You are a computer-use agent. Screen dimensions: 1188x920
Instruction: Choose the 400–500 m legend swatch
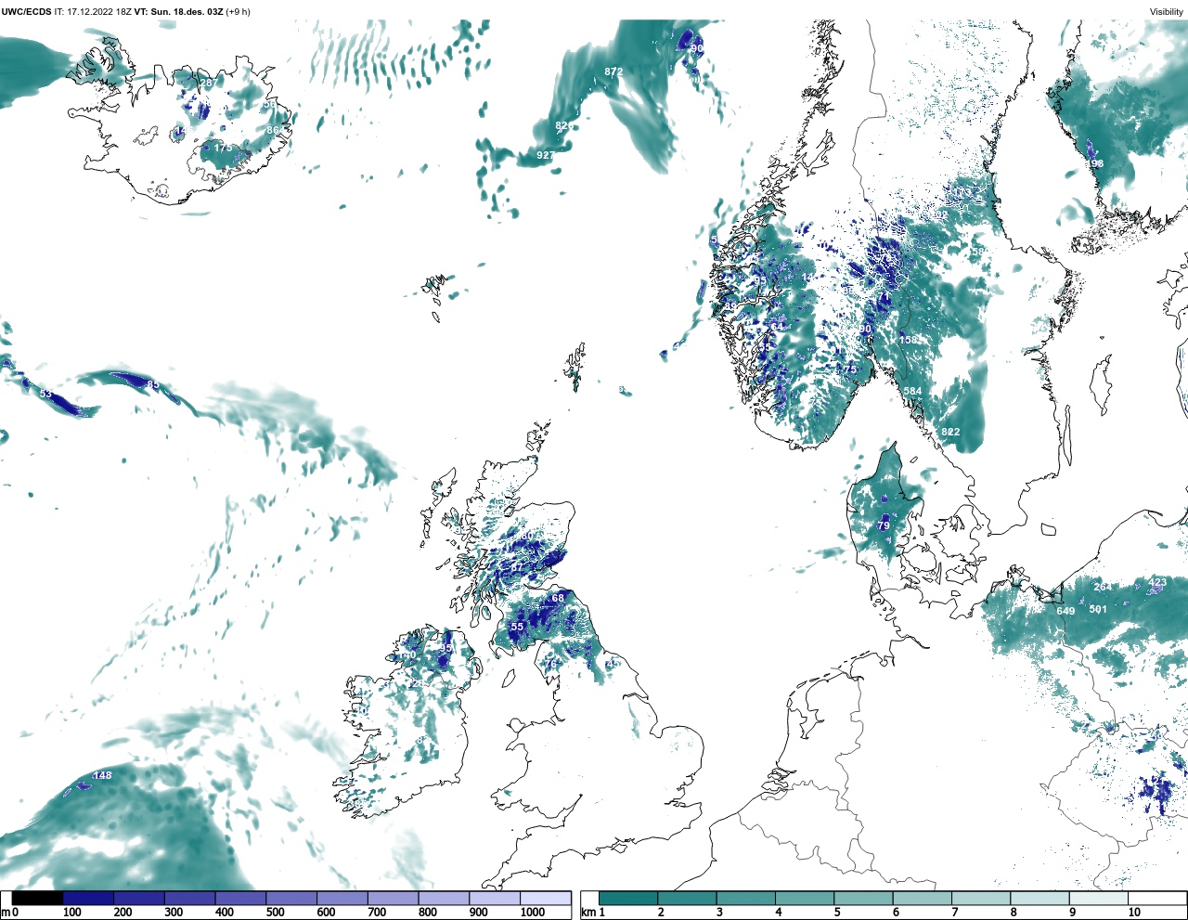click(240, 898)
